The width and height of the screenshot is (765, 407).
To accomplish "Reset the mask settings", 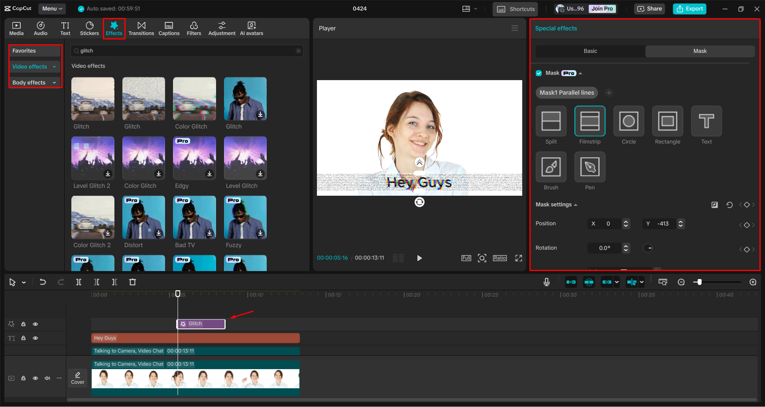I will click(730, 205).
